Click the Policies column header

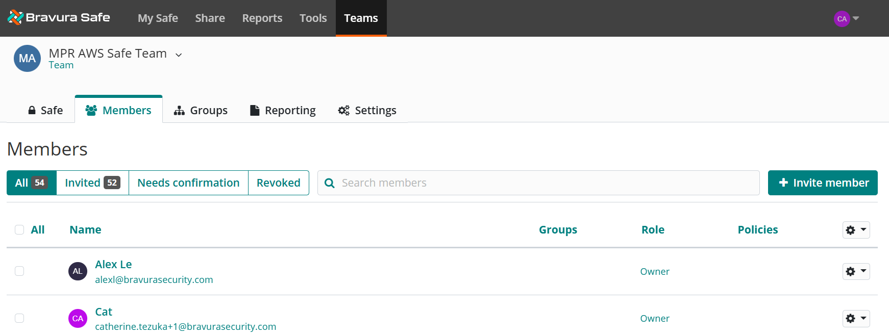tap(758, 229)
